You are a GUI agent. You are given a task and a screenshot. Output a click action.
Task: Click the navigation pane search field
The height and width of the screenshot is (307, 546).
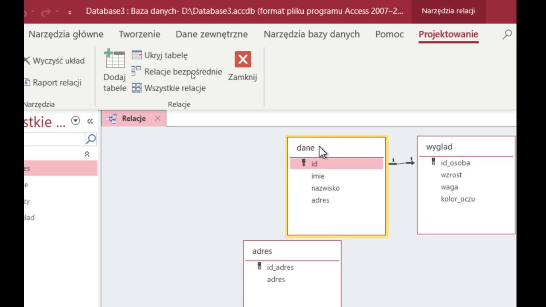55,139
